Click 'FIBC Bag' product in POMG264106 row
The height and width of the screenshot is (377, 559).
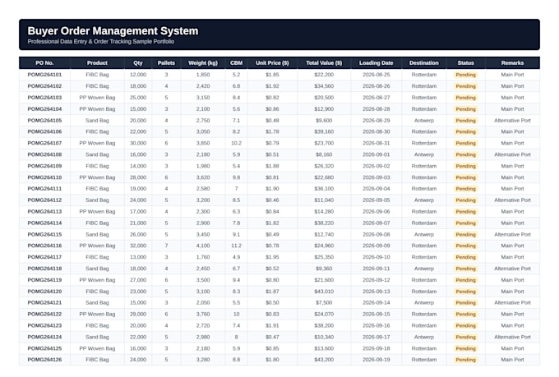click(x=97, y=131)
